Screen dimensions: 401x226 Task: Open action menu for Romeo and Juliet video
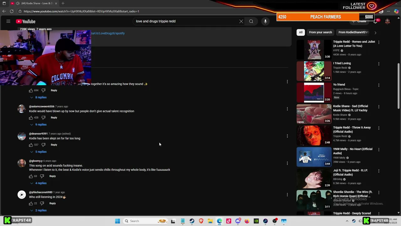pos(379,42)
